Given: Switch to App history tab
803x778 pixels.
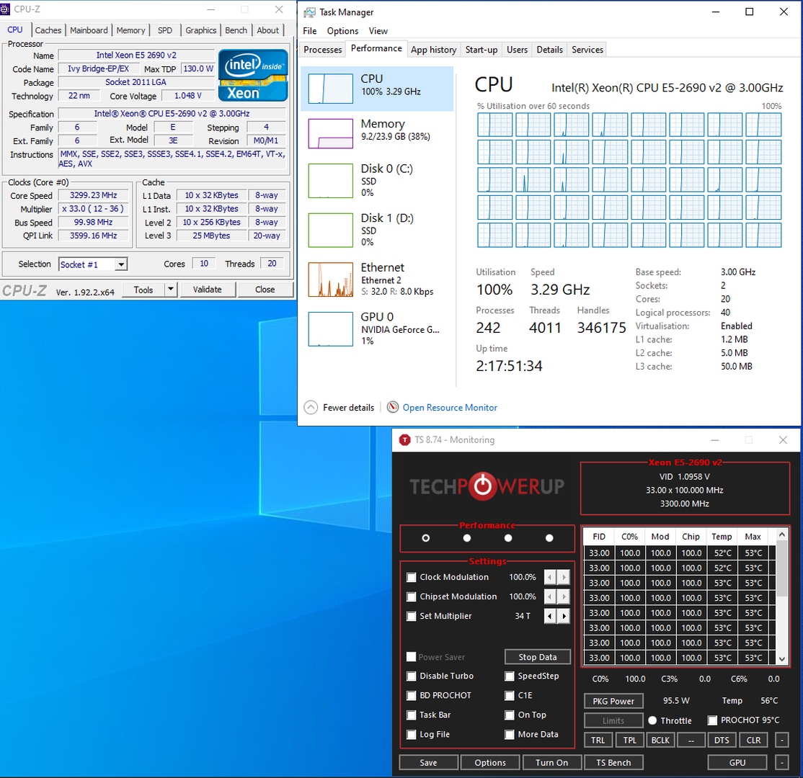Looking at the screenshot, I should pyautogui.click(x=433, y=50).
